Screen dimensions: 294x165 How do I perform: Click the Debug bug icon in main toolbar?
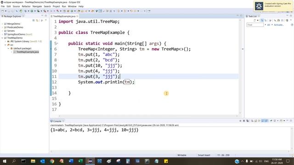tap(25, 11)
